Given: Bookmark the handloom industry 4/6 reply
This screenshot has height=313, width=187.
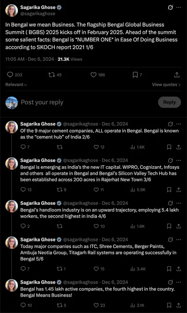Looking at the screenshot, I should click(169, 226).
